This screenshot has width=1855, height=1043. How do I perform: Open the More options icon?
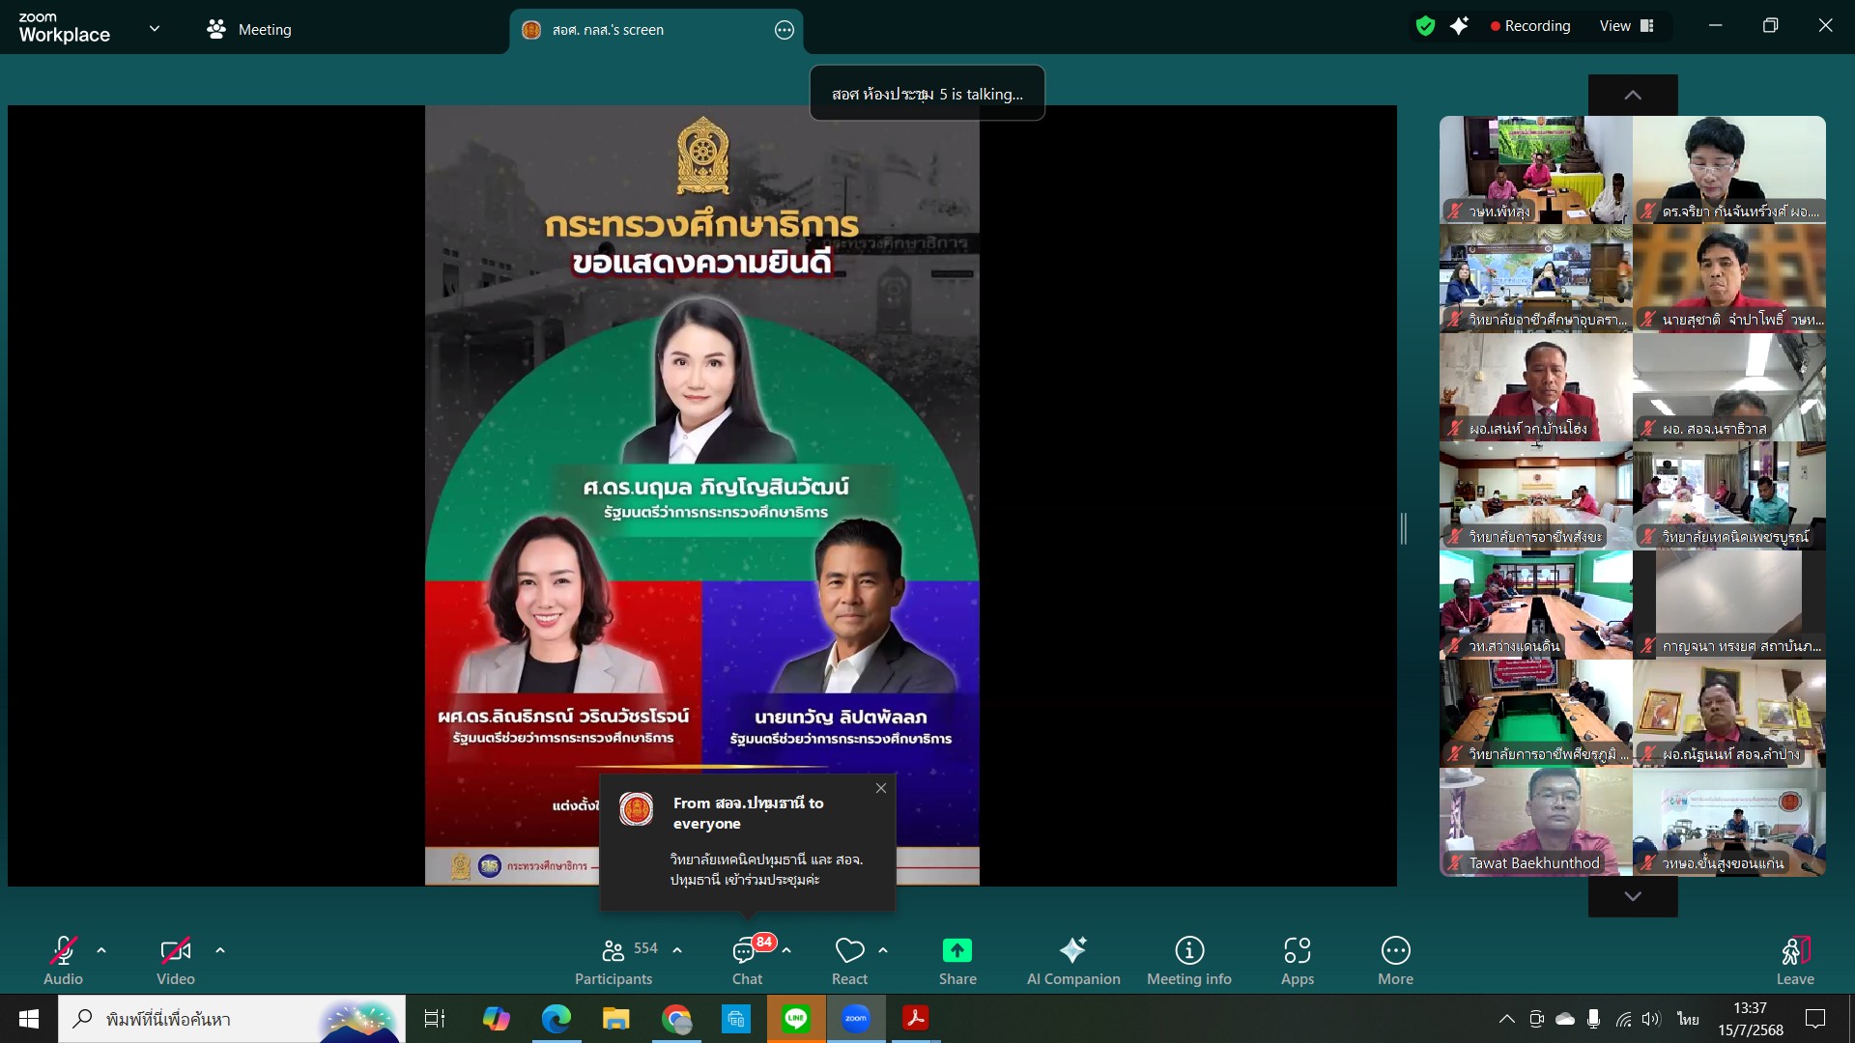[x=1395, y=952]
